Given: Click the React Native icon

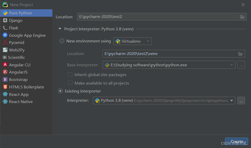Looking at the screenshot, I should point(5,101).
